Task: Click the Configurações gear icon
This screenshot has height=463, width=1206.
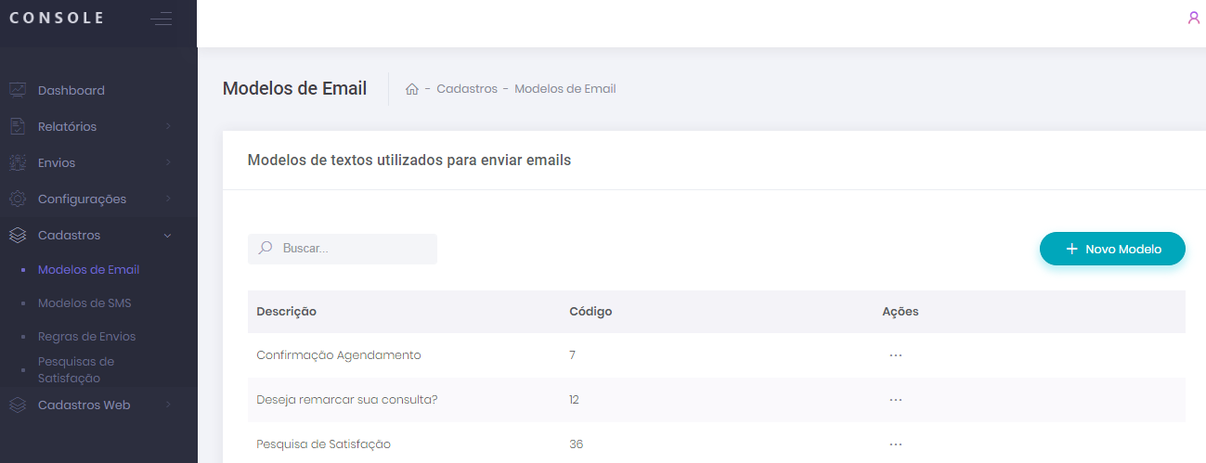Action: pyautogui.click(x=18, y=199)
